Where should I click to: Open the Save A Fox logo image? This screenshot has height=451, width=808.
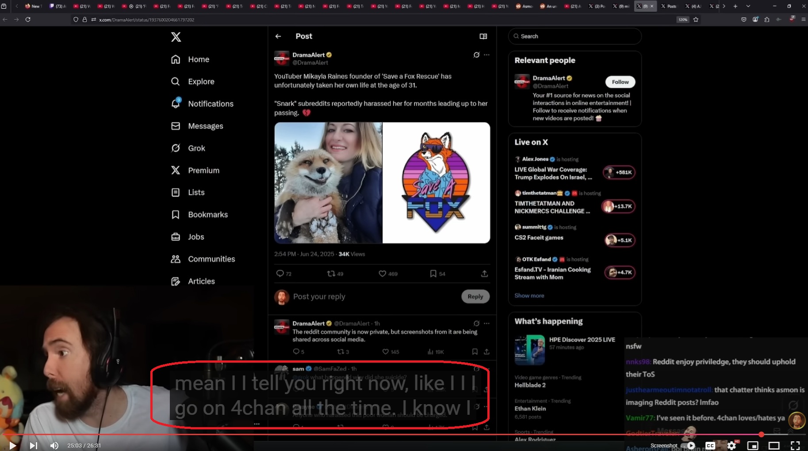(436, 183)
